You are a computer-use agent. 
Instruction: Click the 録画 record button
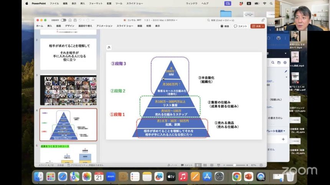click(x=225, y=26)
